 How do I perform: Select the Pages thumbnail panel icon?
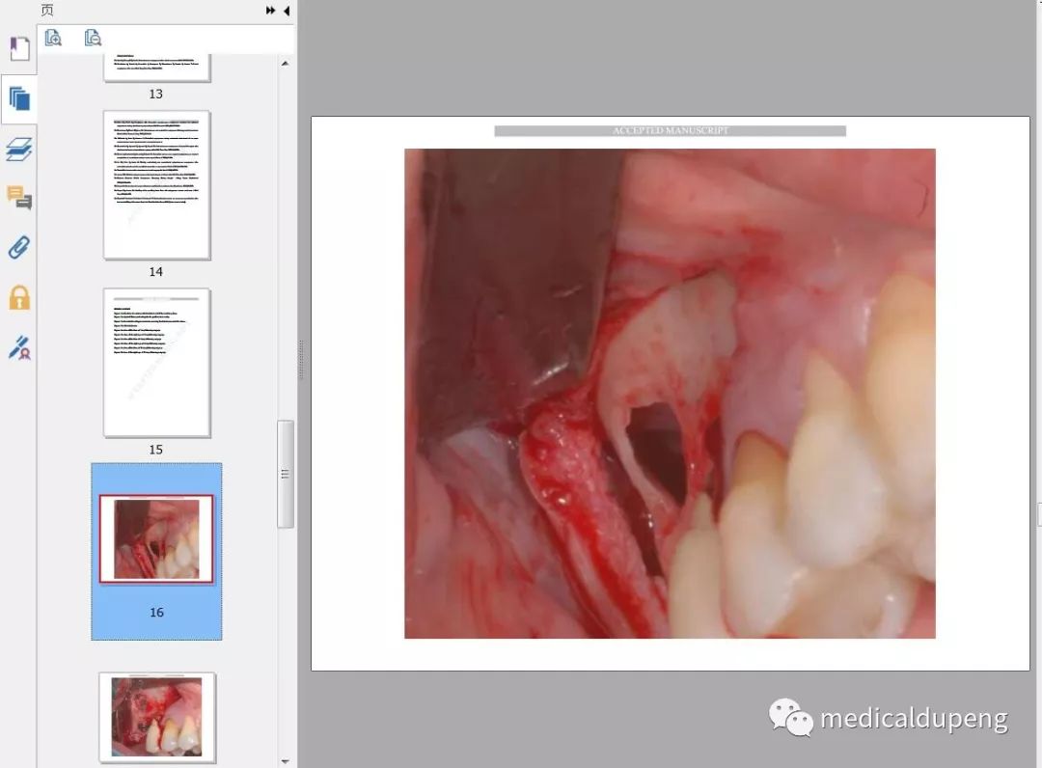pos(19,98)
